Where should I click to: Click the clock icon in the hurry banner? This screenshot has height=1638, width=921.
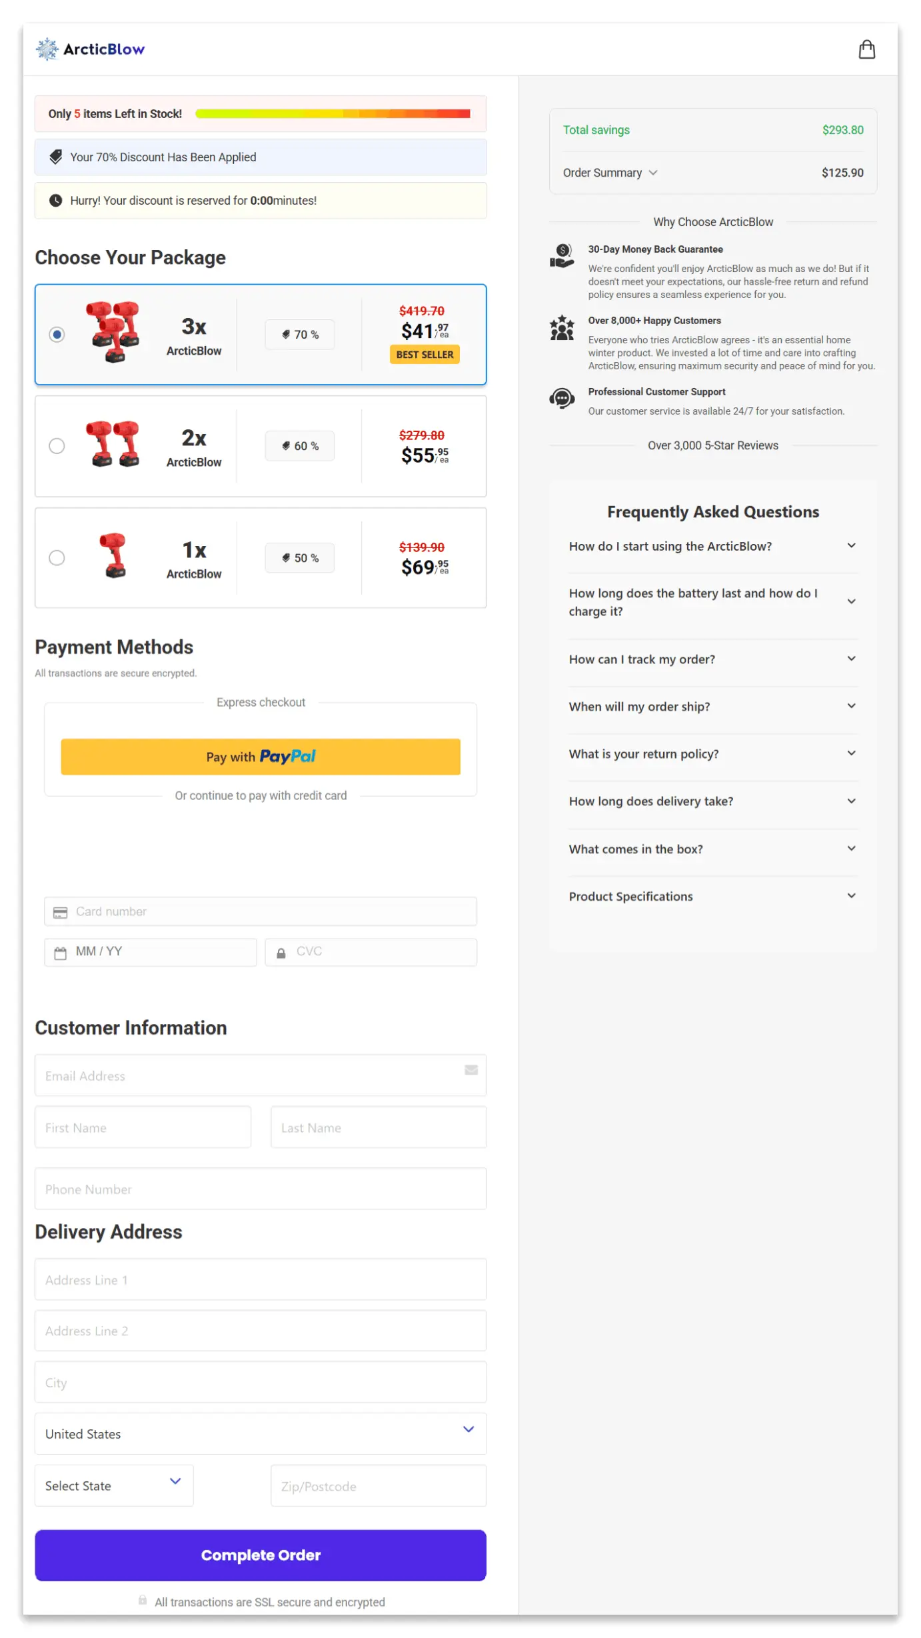[x=57, y=200]
